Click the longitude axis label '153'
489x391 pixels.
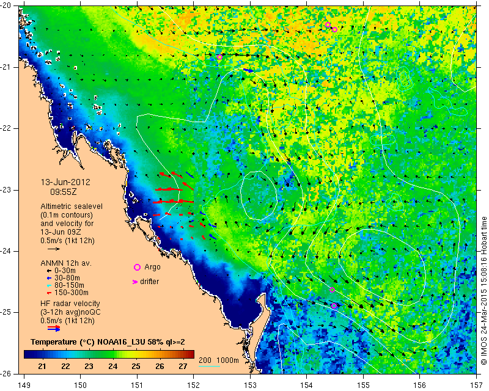click(250, 386)
